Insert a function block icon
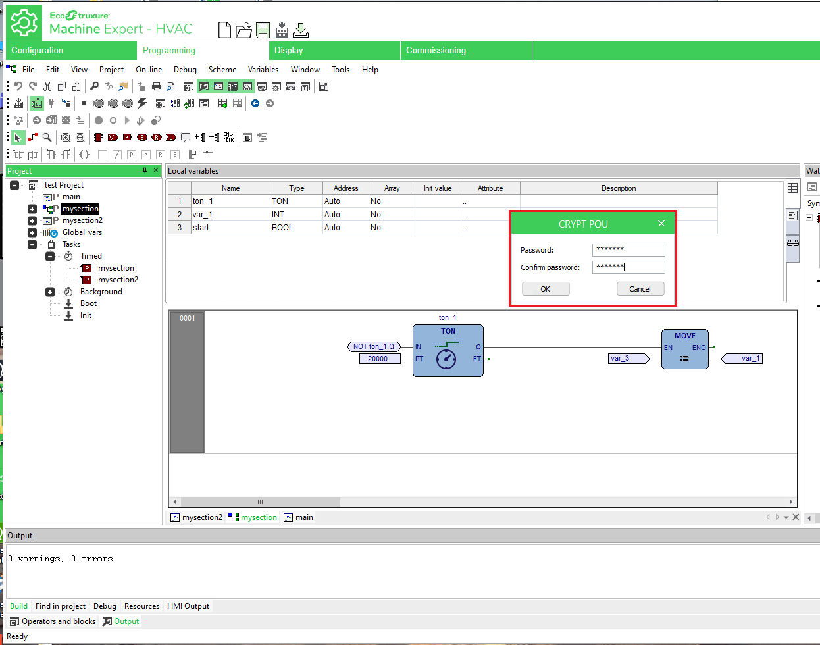The height and width of the screenshot is (645, 820). (x=98, y=138)
